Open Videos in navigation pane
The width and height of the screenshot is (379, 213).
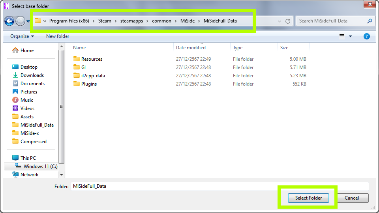click(23, 108)
